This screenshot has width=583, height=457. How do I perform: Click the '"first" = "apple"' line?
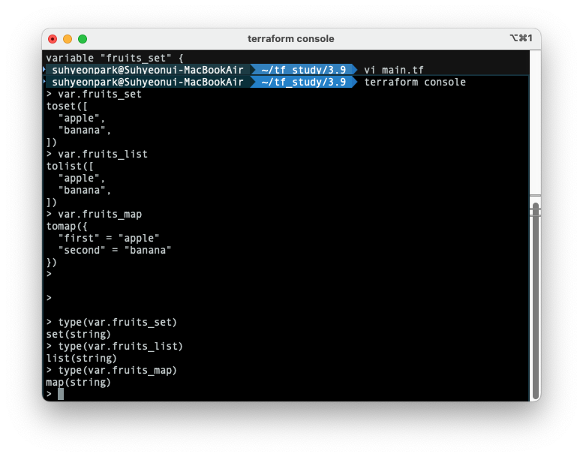[x=109, y=239]
